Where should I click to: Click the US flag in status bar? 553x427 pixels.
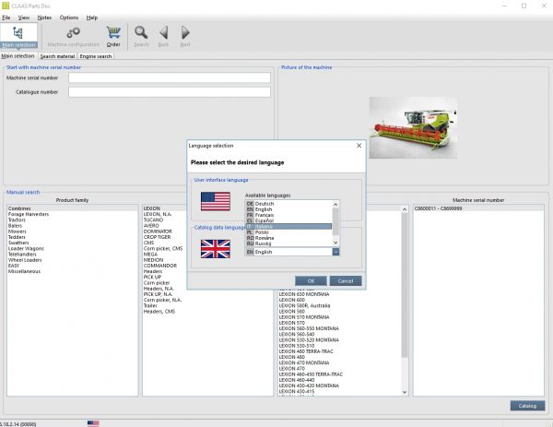[93, 423]
